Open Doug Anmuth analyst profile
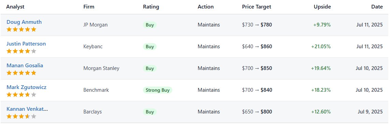 pyautogui.click(x=24, y=22)
